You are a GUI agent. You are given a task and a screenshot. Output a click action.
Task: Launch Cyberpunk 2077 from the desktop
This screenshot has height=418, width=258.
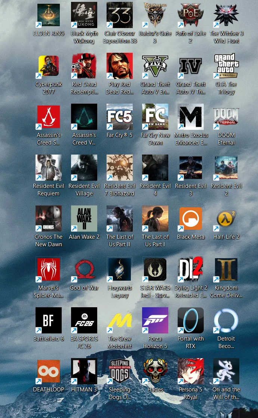49,66
